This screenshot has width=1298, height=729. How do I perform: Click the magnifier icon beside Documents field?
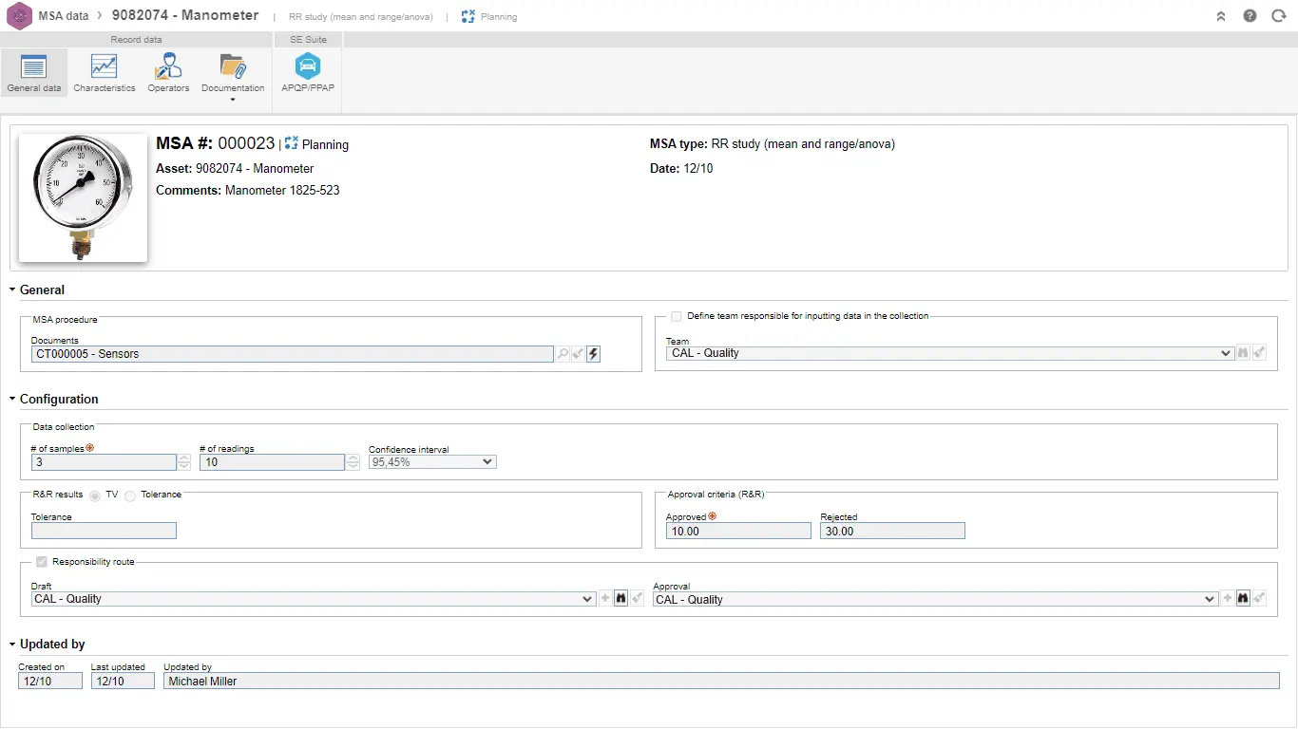(x=563, y=354)
